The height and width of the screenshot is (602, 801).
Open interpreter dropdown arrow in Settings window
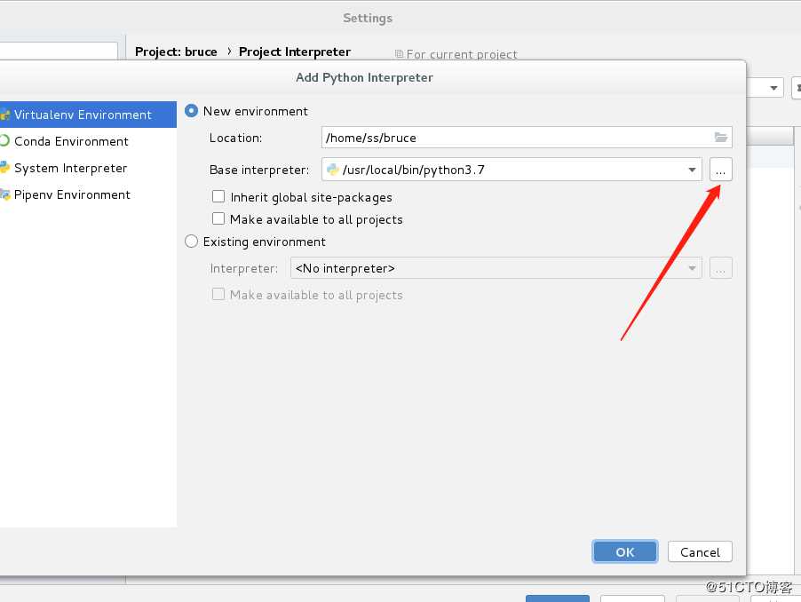(773, 88)
